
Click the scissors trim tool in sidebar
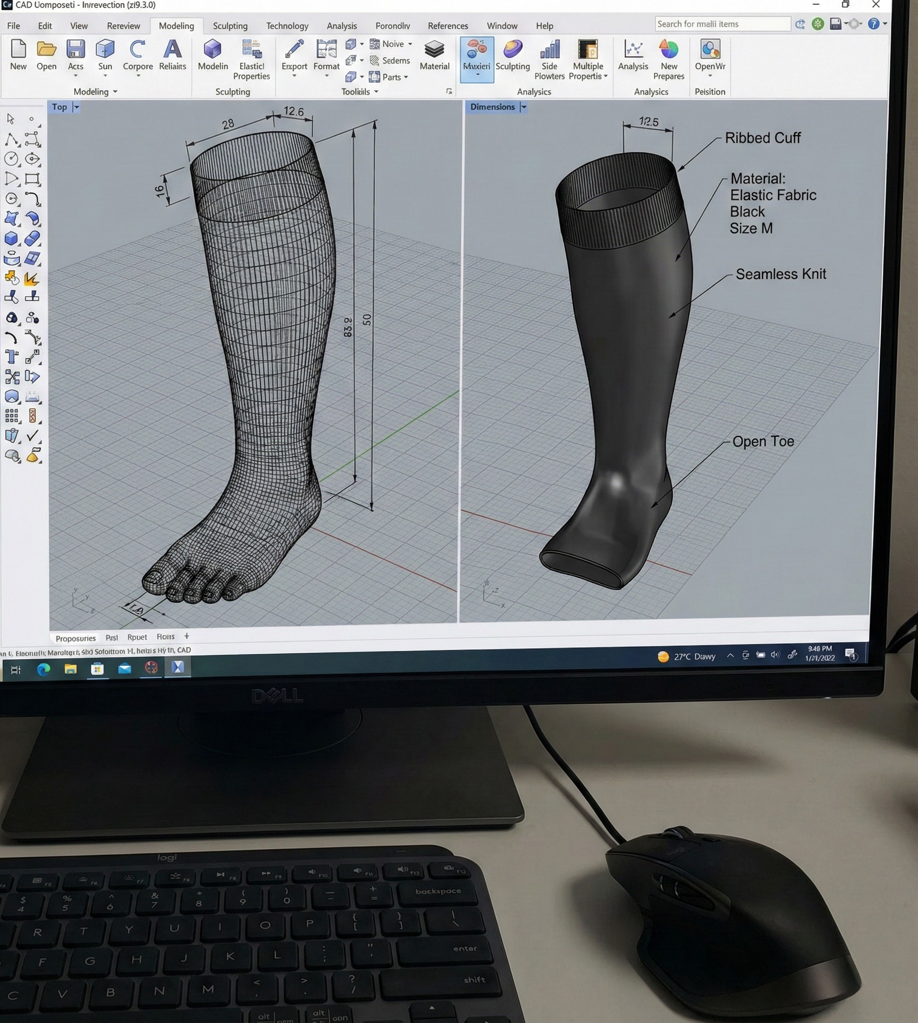point(12,377)
